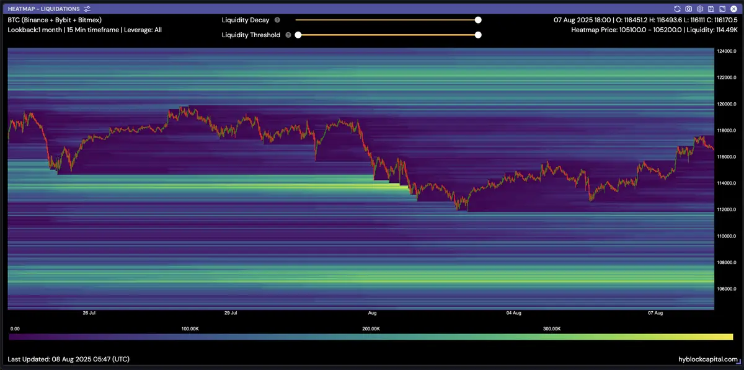This screenshot has height=370, width=744.
Task: Click the Liquidity Threshold left slider handle
Action: tap(298, 35)
